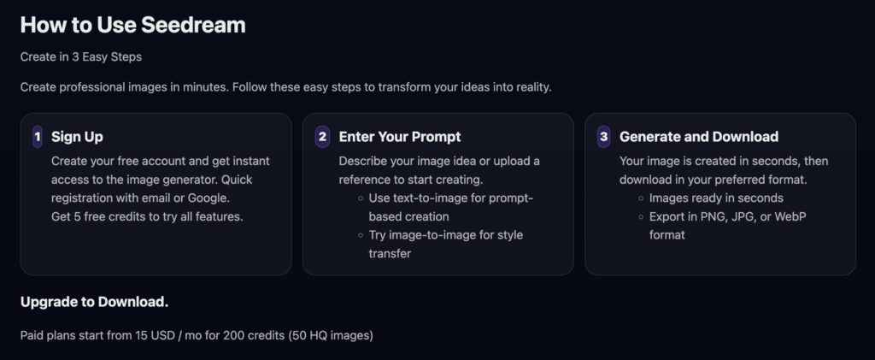
Task: Click the "Paid plans start from 15 USD" text
Action: pyautogui.click(x=197, y=335)
